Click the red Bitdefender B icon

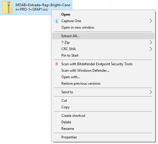click(56, 64)
